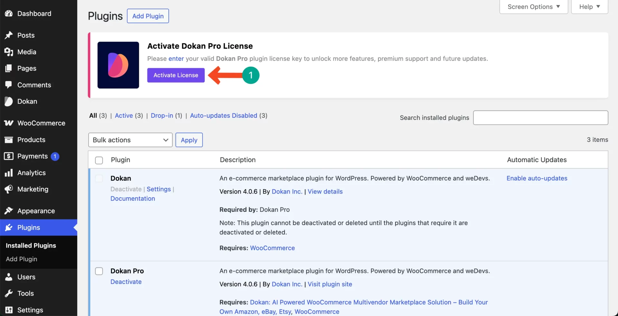Click the Appearance paintbrush icon
The image size is (618, 316).
tap(9, 211)
